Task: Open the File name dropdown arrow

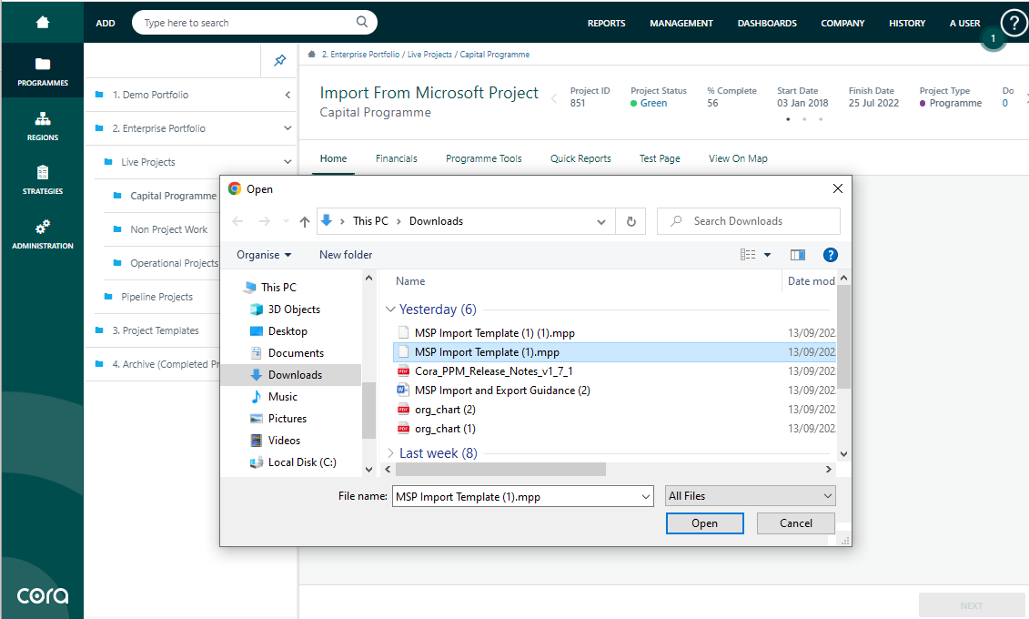Action: click(646, 497)
